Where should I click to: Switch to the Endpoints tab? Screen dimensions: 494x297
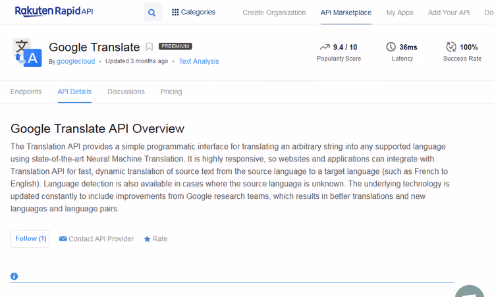[x=26, y=92]
